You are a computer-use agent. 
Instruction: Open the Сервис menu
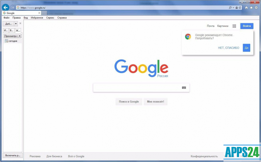[50, 18]
